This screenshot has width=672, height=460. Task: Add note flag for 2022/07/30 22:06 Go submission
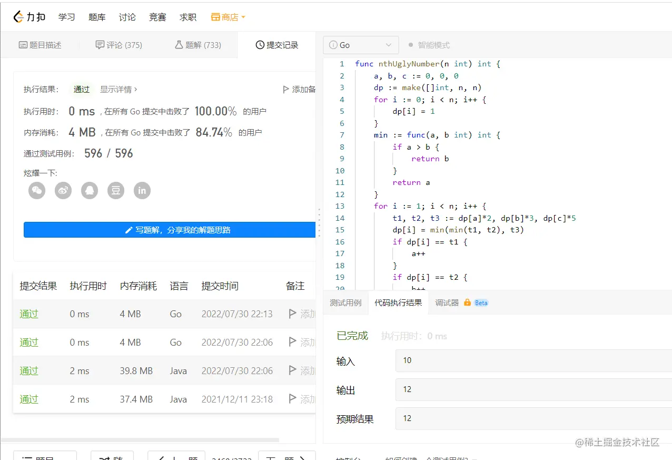pos(293,342)
